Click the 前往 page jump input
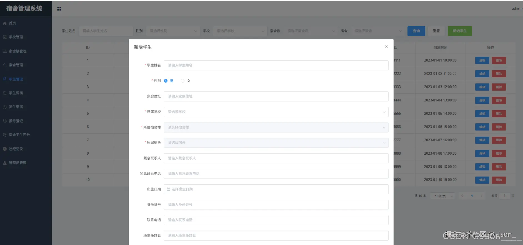The width and height of the screenshot is (523, 245). click(x=505, y=196)
